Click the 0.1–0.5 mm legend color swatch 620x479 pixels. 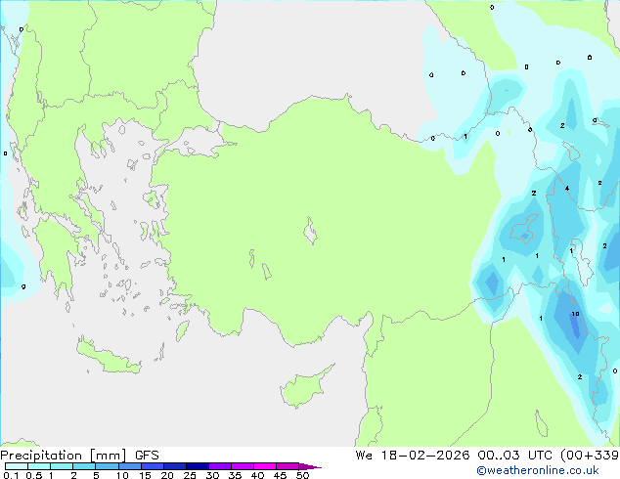click(17, 466)
